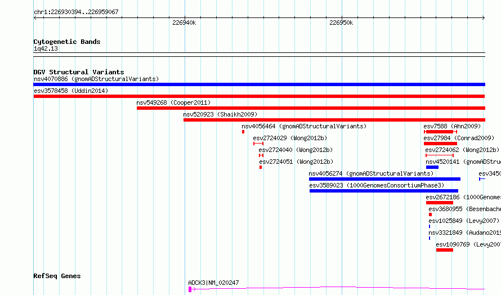Select the DGV Structural Variants track heading

79,72
